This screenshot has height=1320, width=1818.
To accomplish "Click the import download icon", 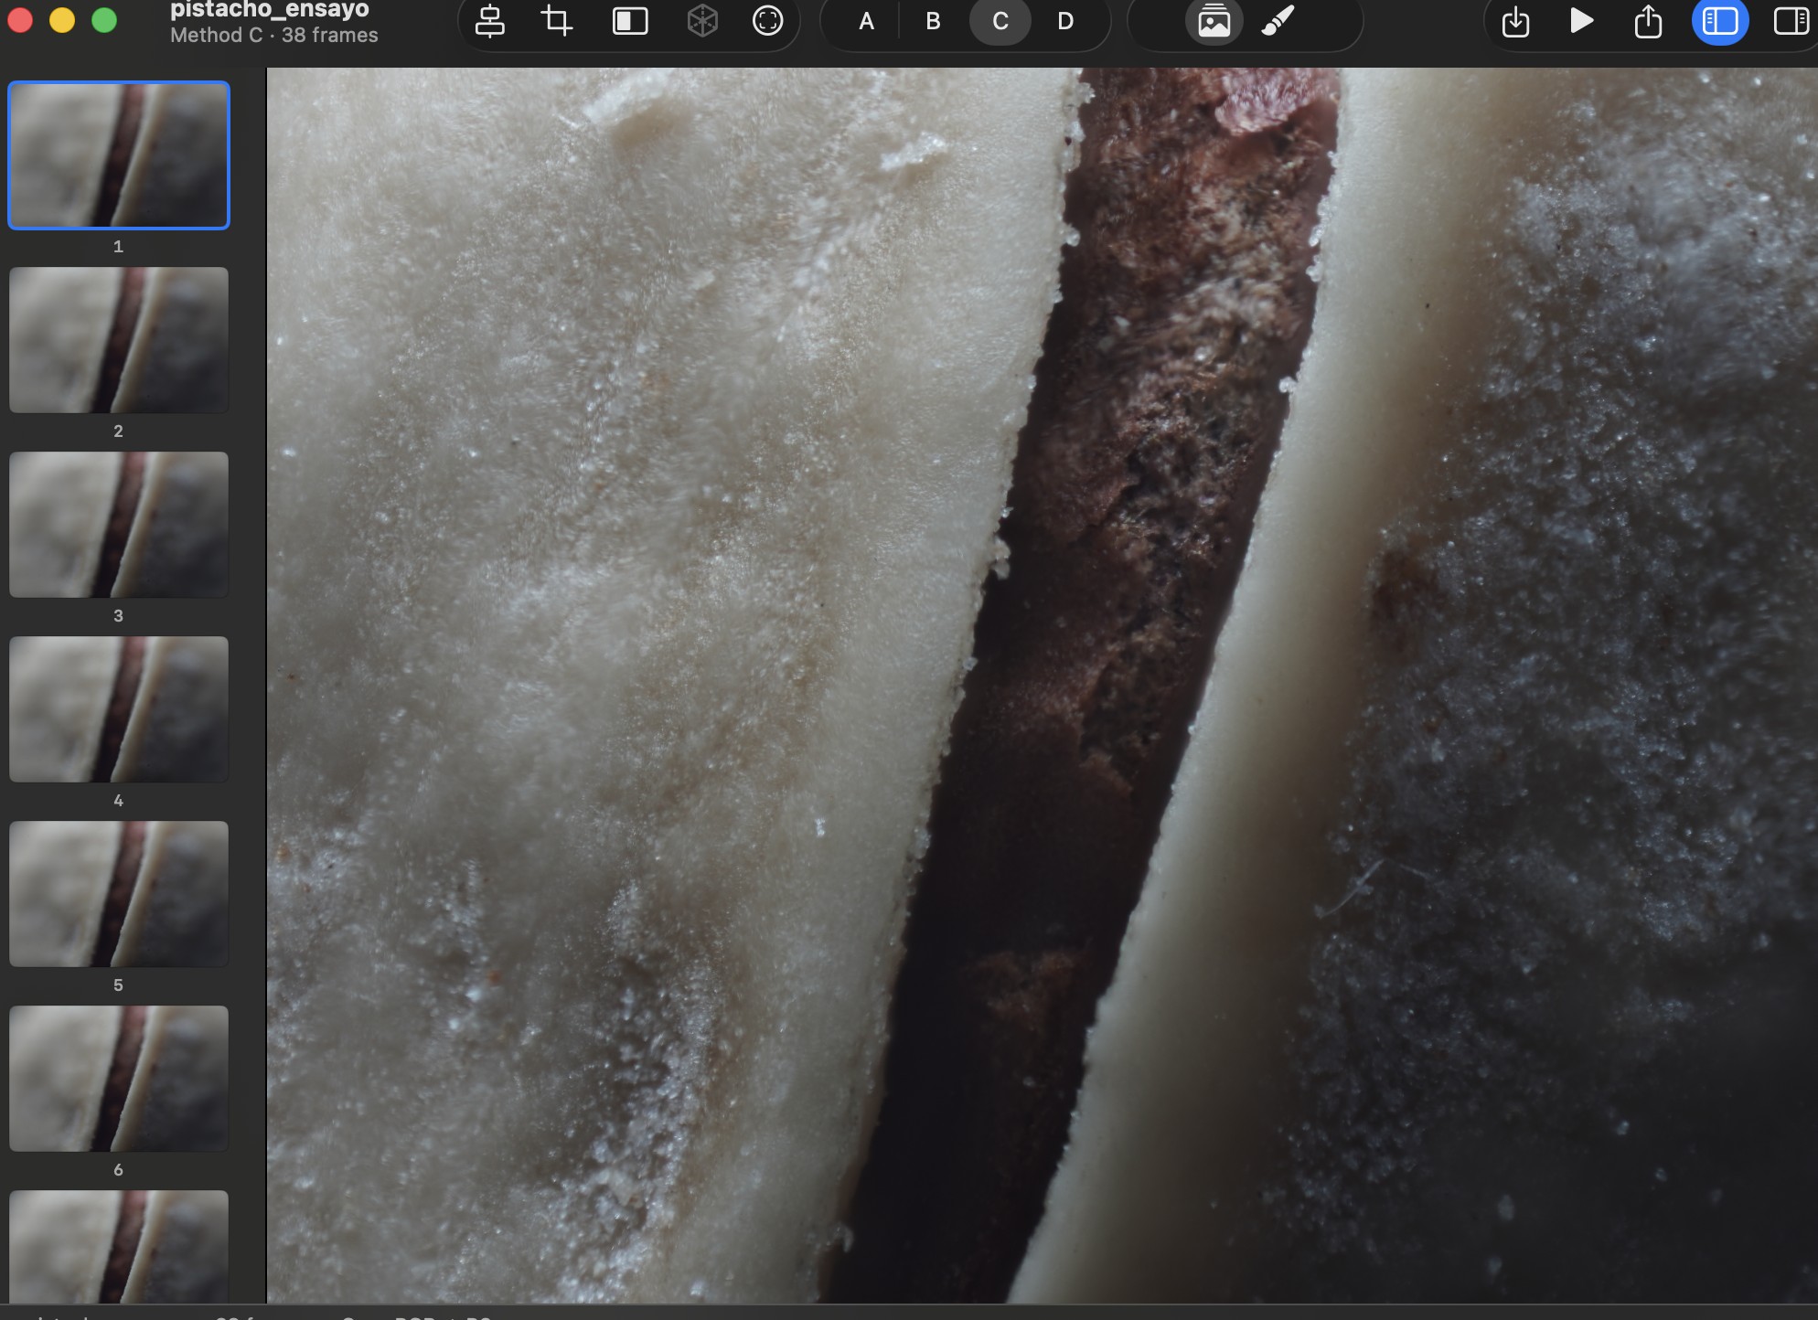I will (x=1516, y=21).
